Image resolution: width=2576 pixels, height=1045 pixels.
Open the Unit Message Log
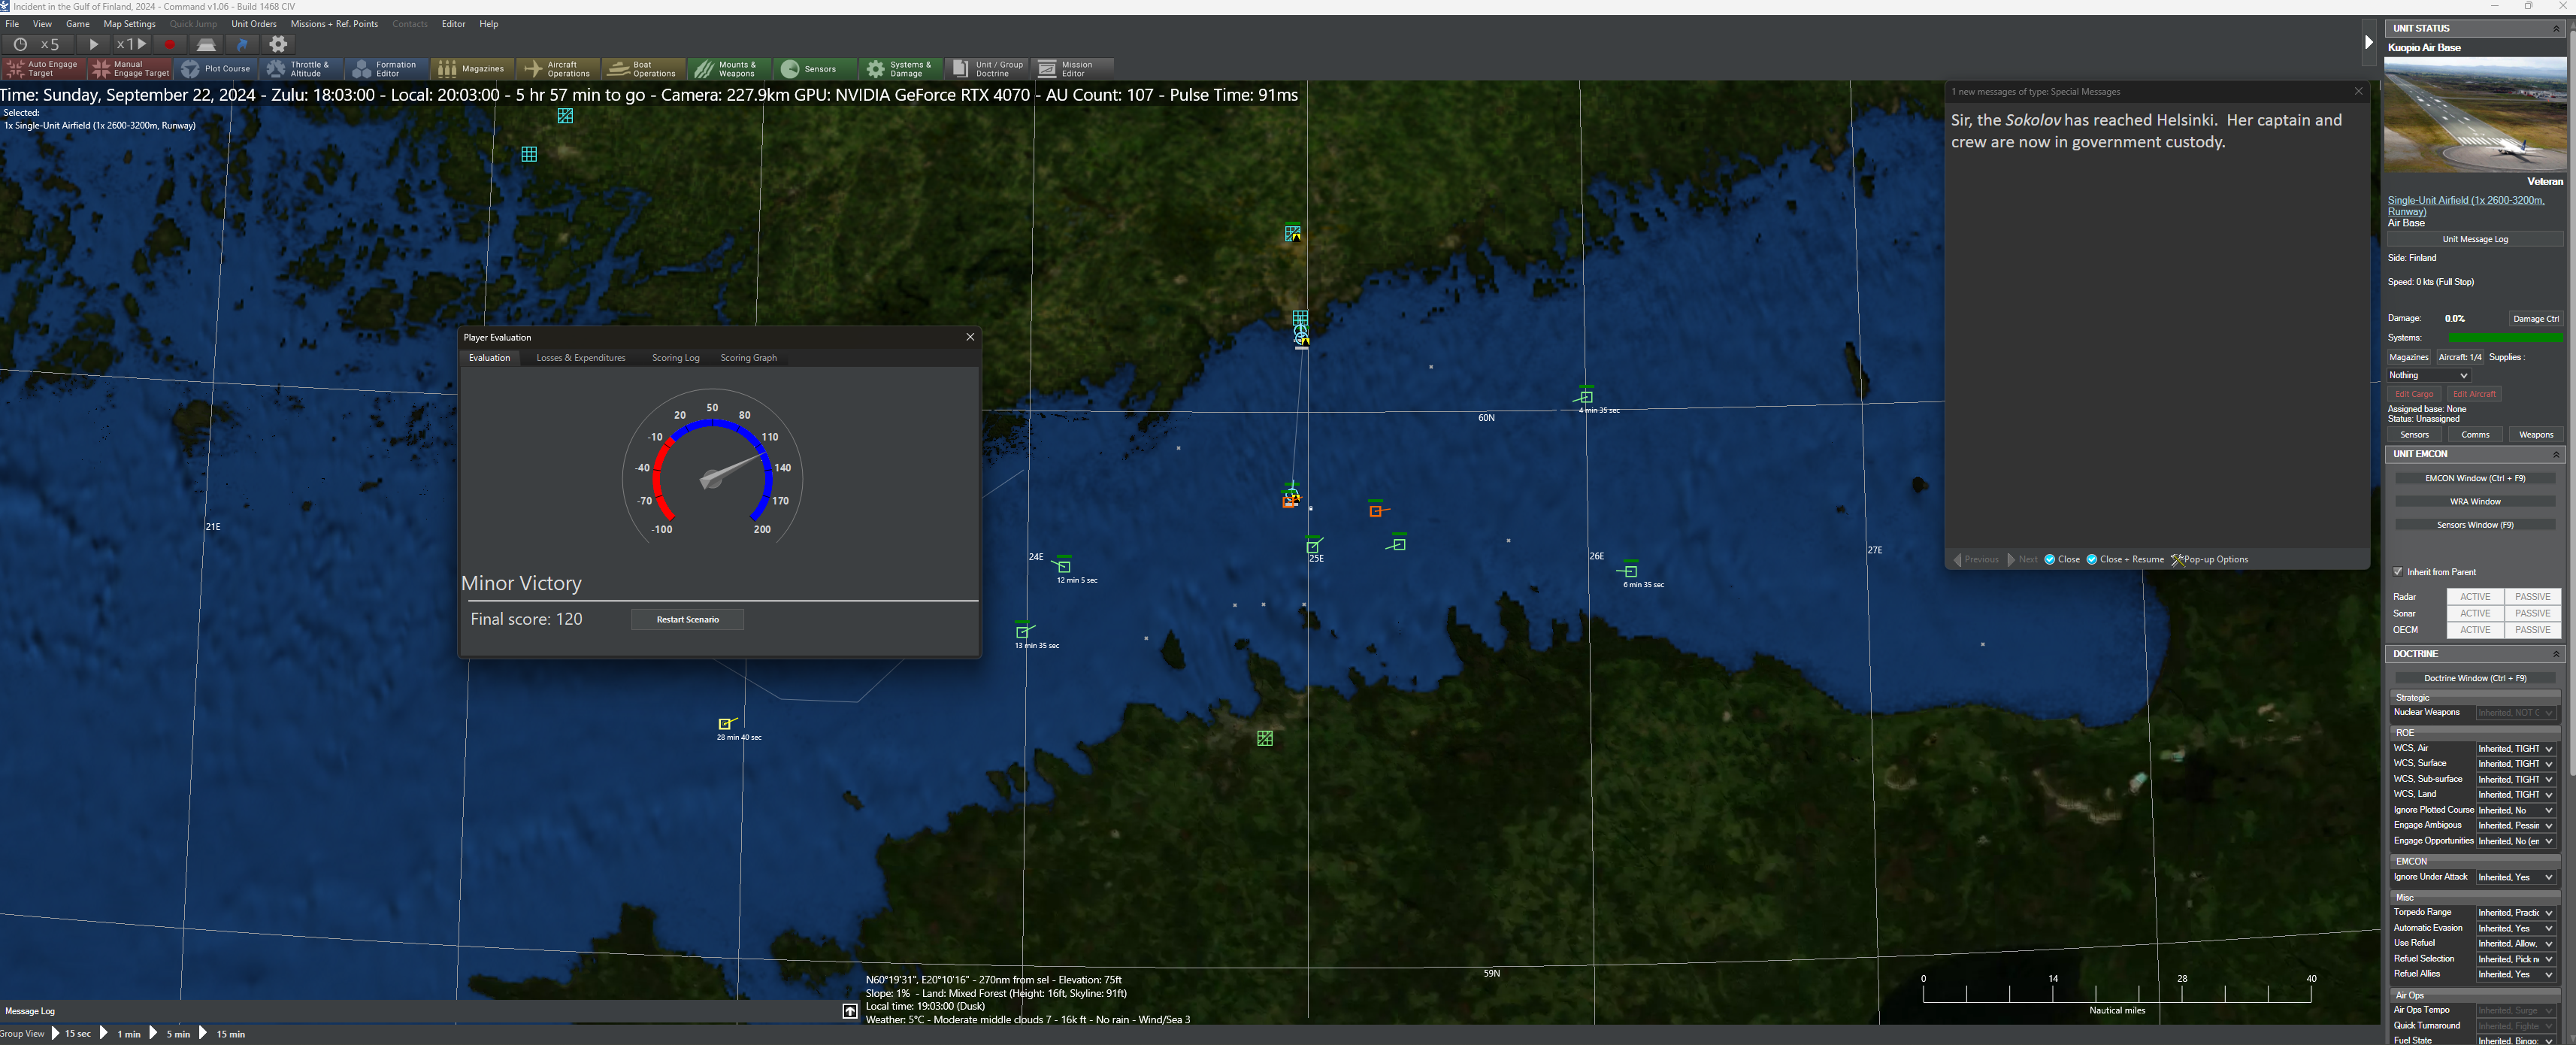click(2475, 240)
